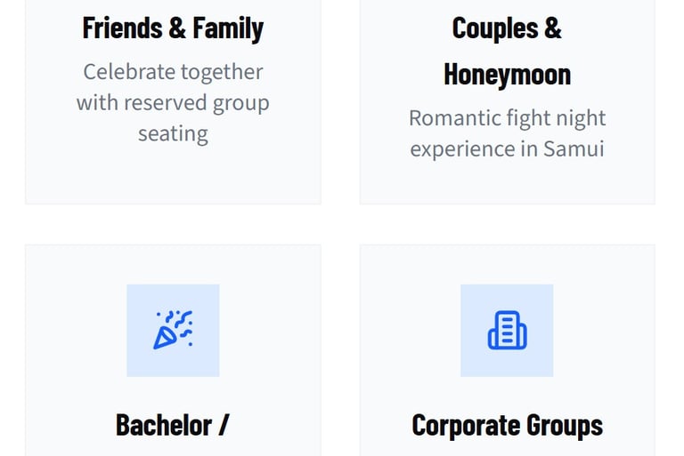This screenshot has width=684, height=456.
Task: Select the Couples & Honeymoon heading
Action: coord(507,51)
